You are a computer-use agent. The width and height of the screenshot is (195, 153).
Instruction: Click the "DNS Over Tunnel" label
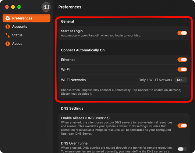pos(75,143)
